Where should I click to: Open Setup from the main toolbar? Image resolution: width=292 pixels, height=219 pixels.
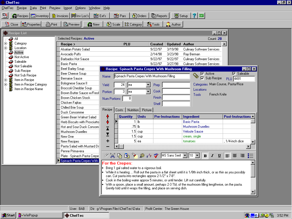pyautogui.click(x=181, y=16)
